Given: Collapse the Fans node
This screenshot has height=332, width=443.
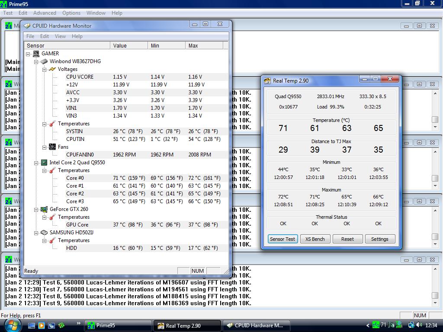Looking at the screenshot, I should pos(45,147).
